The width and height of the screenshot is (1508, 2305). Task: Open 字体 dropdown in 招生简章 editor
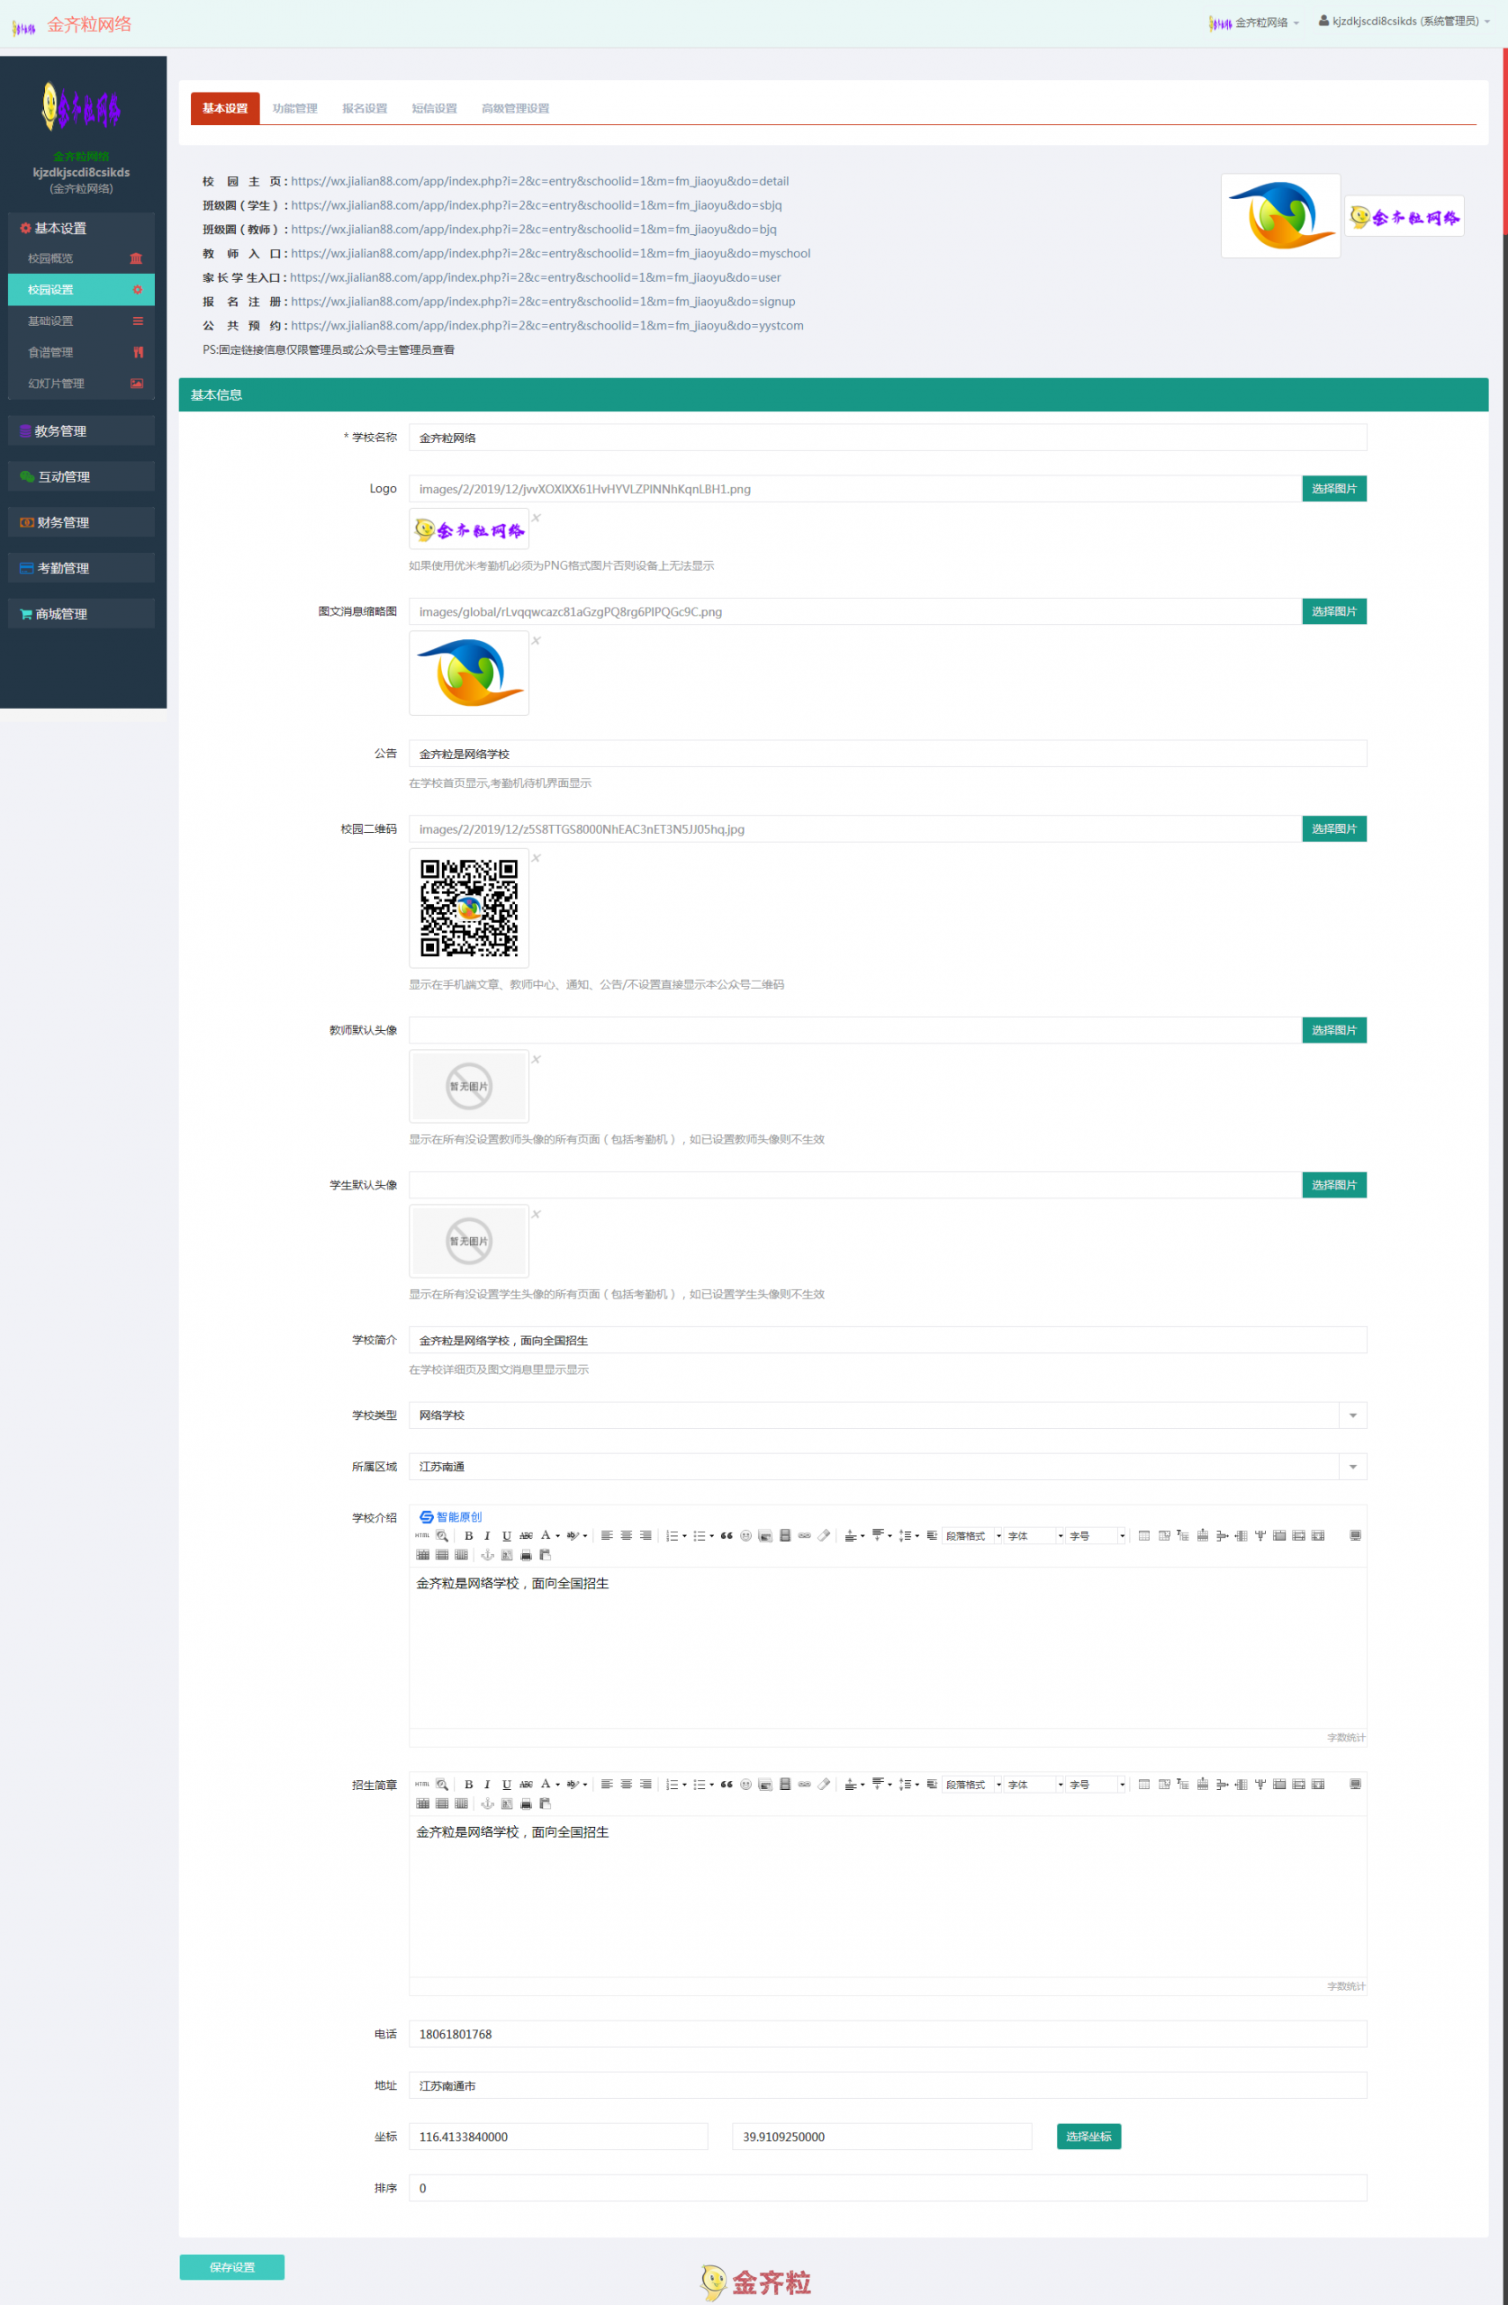click(1035, 1785)
